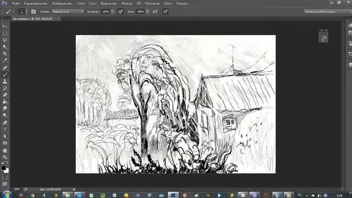Toggle Quick Mask mode
Image resolution: width=352 pixels, height=198 pixels.
point(5,177)
